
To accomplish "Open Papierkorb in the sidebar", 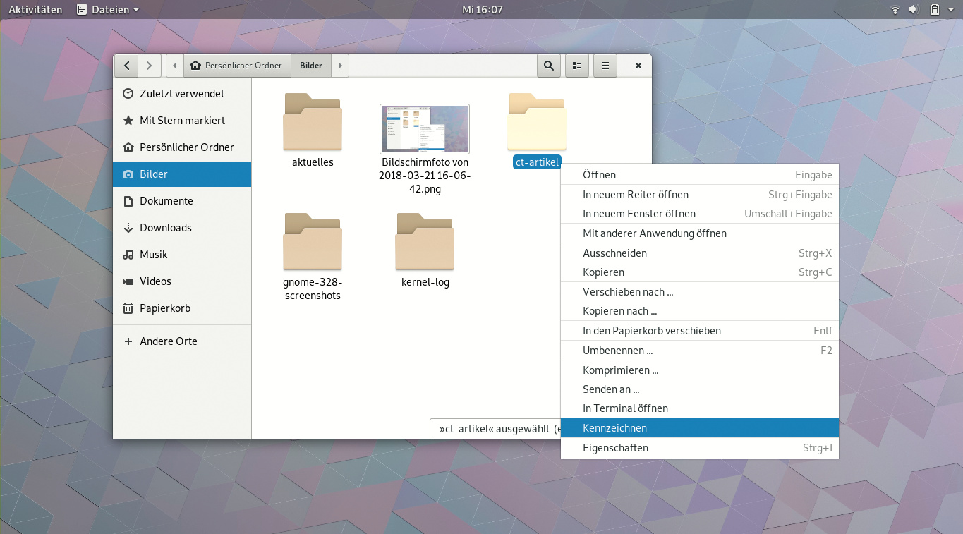I will pos(165,308).
